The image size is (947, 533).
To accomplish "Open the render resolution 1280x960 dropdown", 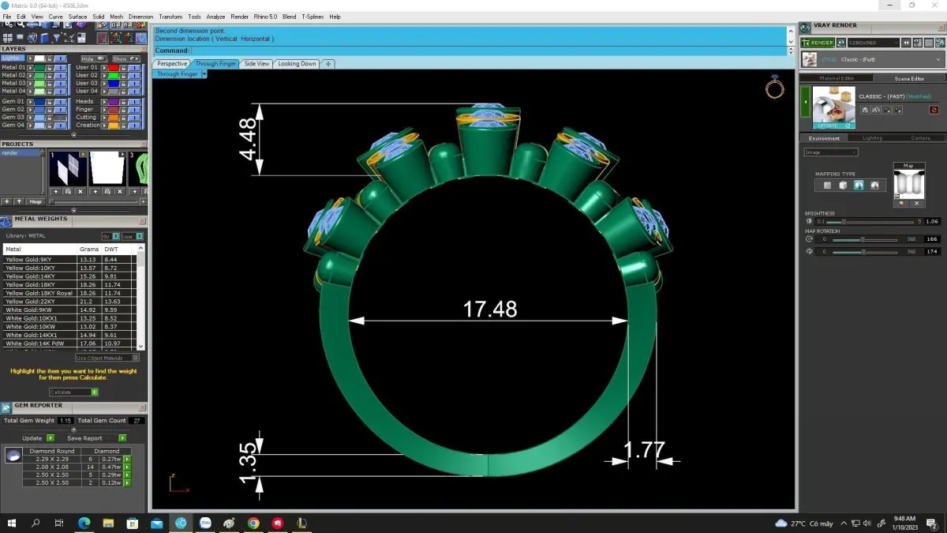I will pos(873,43).
